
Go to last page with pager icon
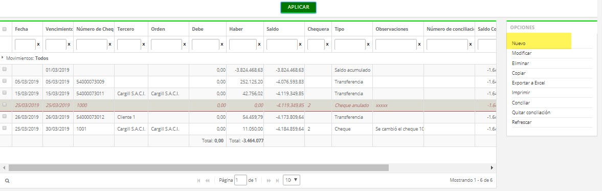tap(278, 180)
